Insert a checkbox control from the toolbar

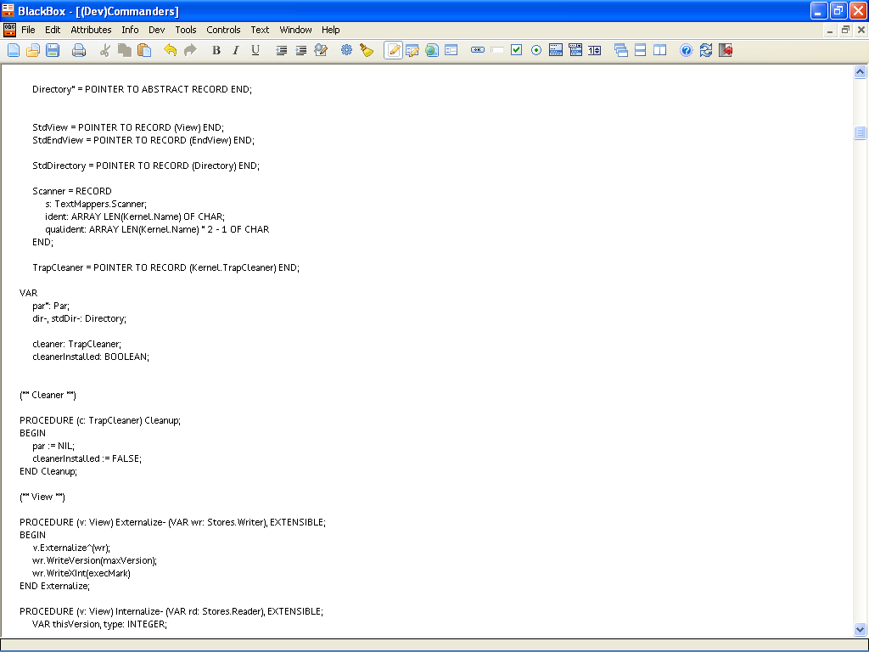click(x=516, y=50)
